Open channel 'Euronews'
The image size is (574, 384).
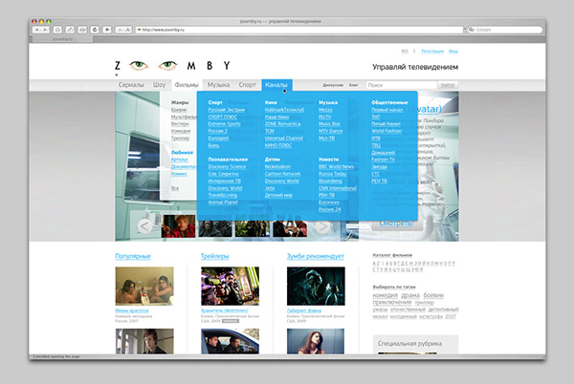pos(329,203)
